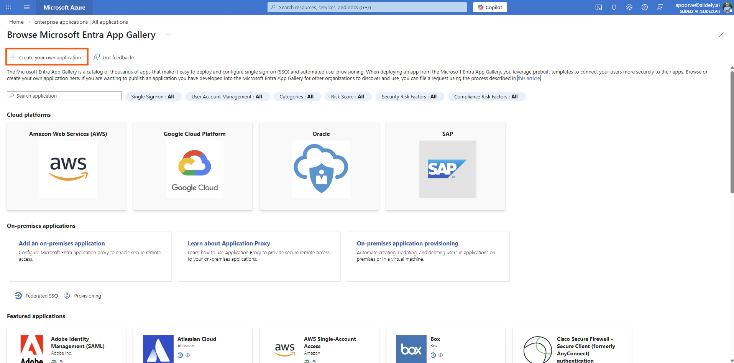This screenshot has width=734, height=363.
Task: Click the Cisco Secure Firewall logo
Action: pyautogui.click(x=538, y=350)
